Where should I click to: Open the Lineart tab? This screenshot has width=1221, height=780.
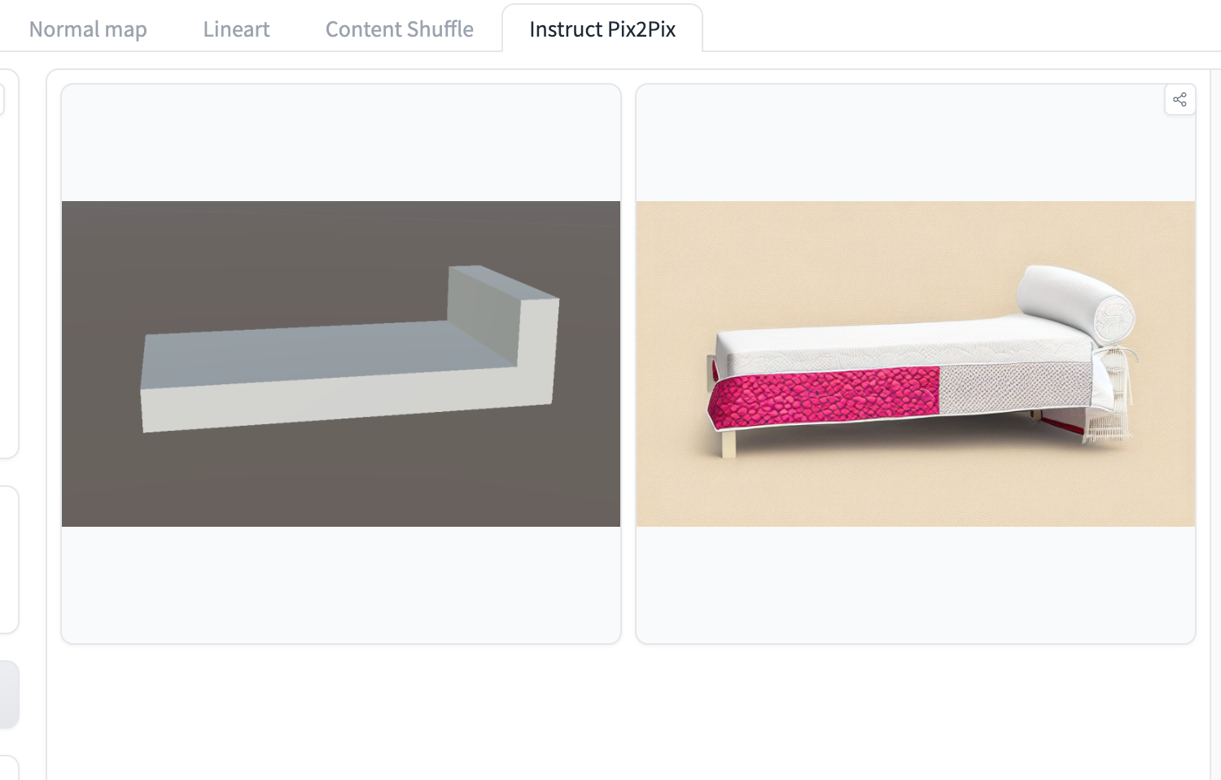point(236,29)
